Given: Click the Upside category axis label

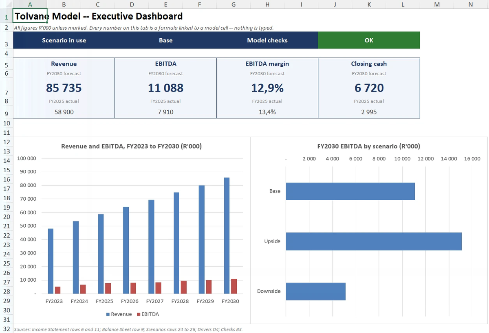Looking at the screenshot, I should point(273,241).
